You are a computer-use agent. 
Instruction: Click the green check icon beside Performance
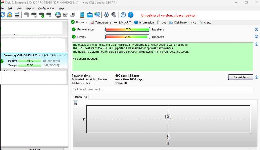[x=74, y=29]
